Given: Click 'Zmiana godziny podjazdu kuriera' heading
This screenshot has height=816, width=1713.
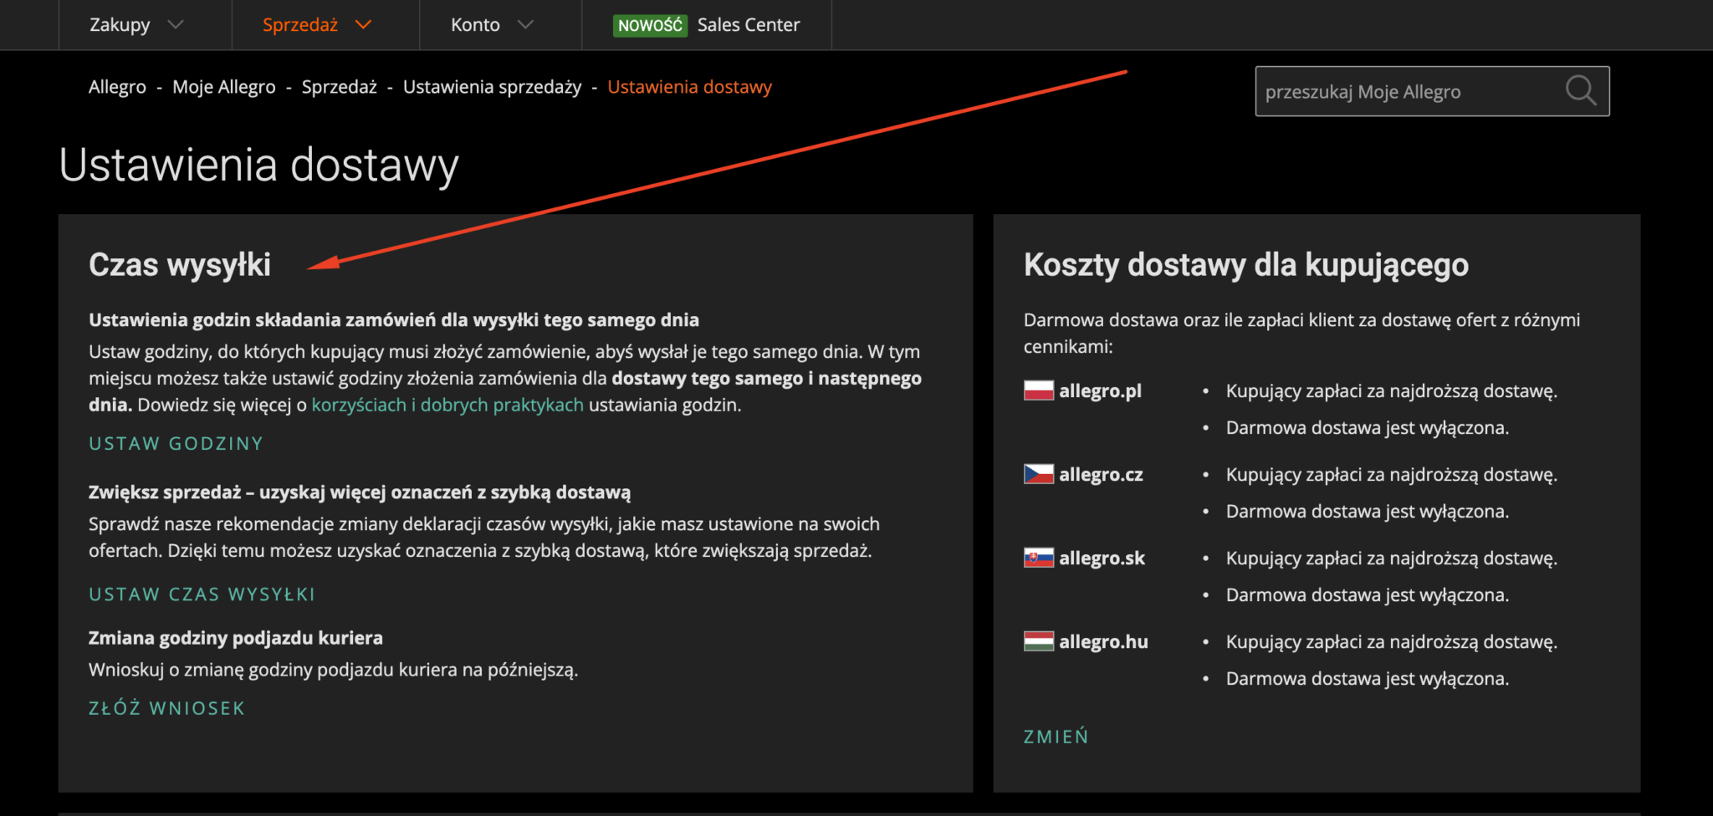Looking at the screenshot, I should click(236, 638).
